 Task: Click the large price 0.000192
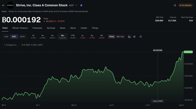[x=21, y=20]
